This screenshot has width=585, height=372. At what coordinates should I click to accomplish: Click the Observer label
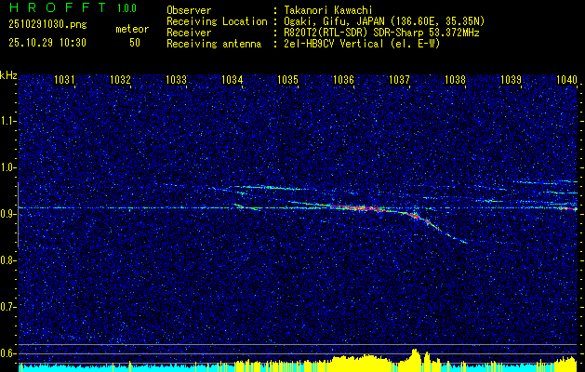click(189, 10)
